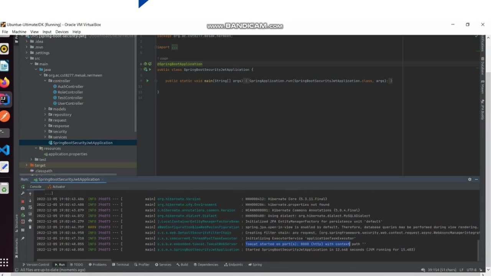Stop the running application with red square

(x=23, y=201)
